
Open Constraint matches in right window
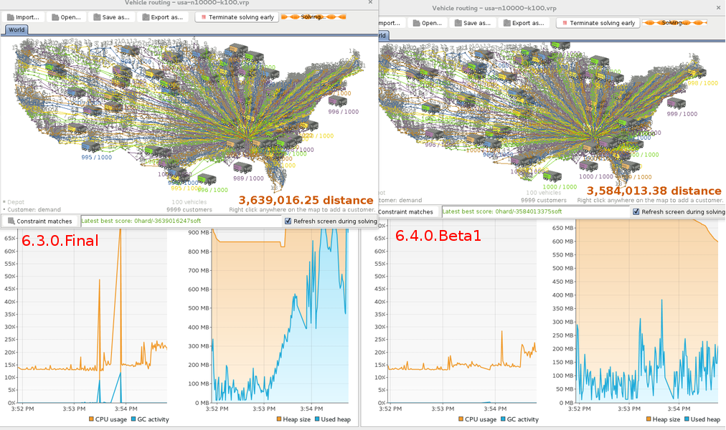tap(403, 211)
